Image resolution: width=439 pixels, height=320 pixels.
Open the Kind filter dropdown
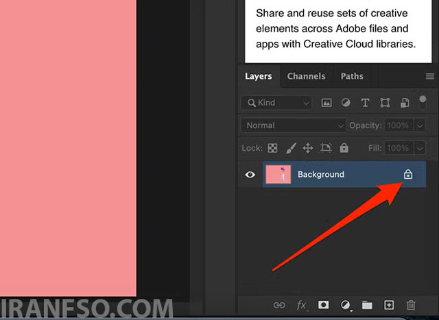point(276,103)
